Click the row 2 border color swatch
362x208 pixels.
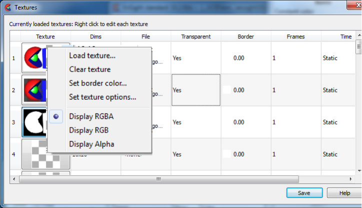[x=226, y=90]
